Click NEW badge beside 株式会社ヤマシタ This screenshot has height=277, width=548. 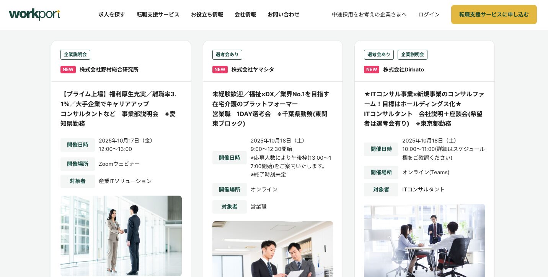[220, 70]
